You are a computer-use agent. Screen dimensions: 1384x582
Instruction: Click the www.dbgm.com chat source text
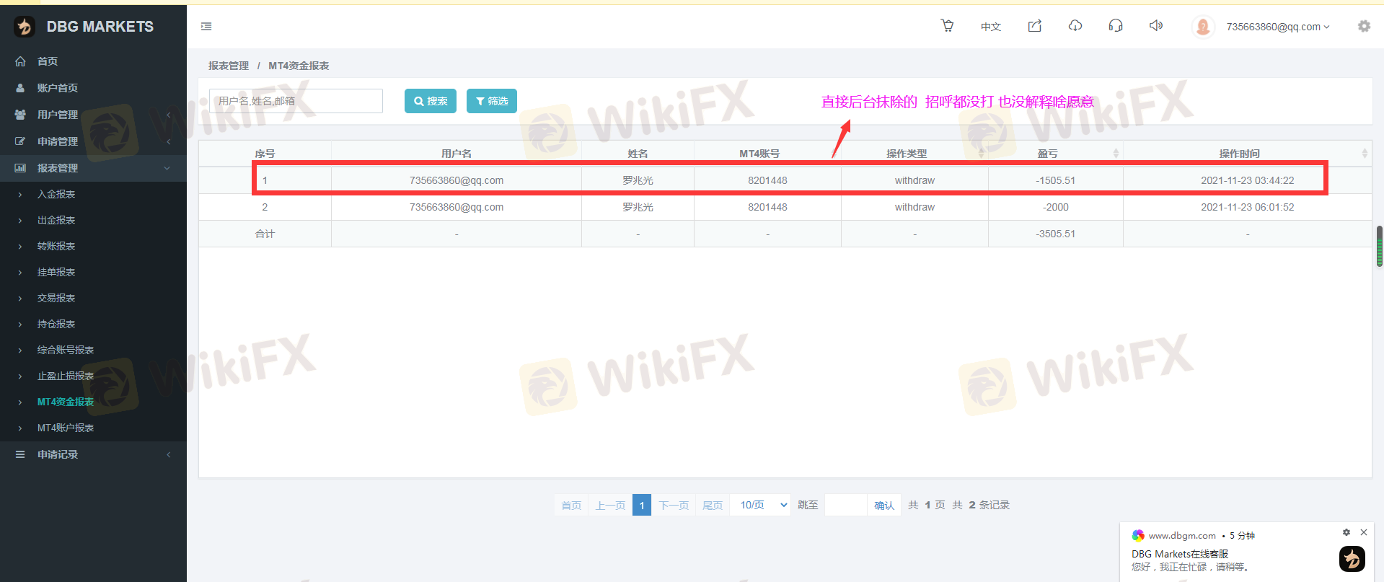(x=1182, y=535)
